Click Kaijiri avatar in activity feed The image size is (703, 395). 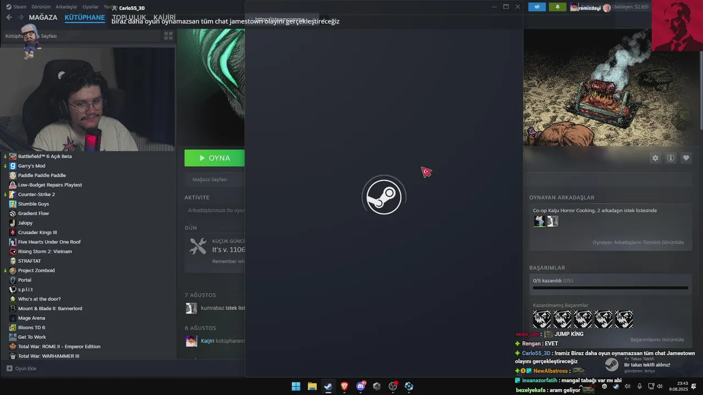coord(191,341)
